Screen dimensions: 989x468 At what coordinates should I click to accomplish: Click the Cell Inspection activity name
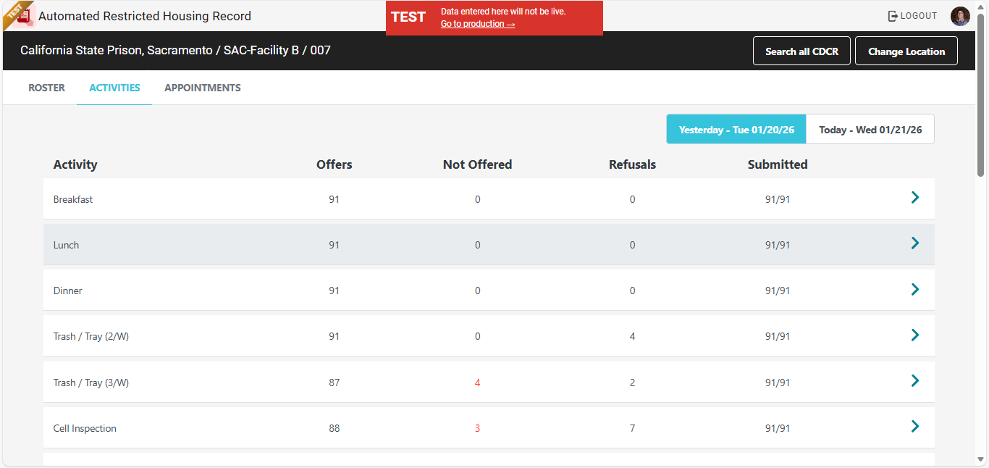pyautogui.click(x=85, y=428)
